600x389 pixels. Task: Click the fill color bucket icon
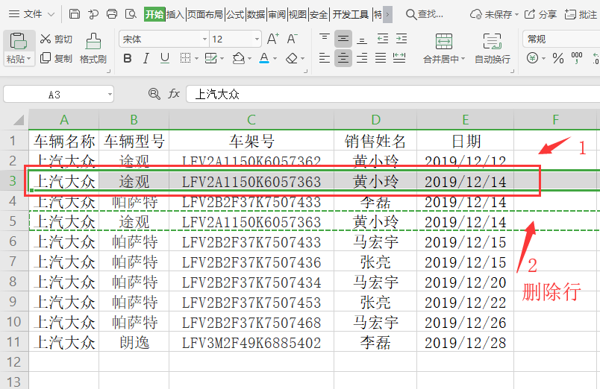(239, 58)
